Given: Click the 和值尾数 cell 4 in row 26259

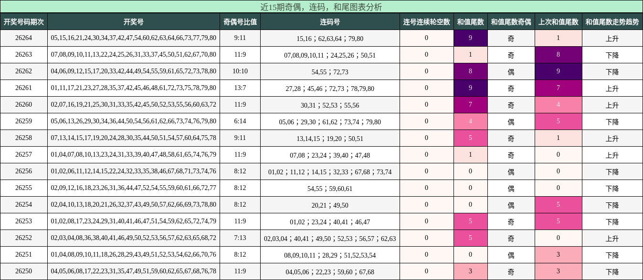Looking at the screenshot, I should pos(470,121).
